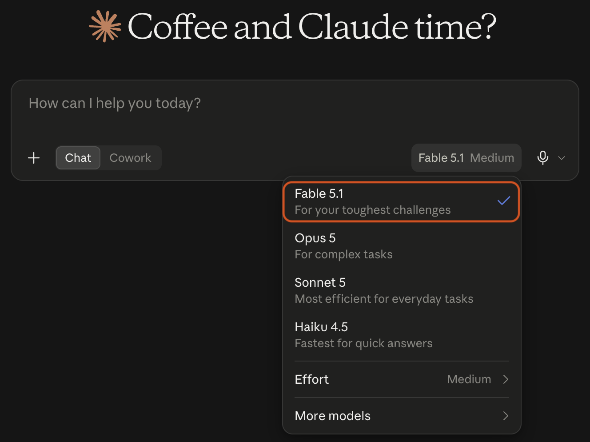Click the chevron arrow on Effort row

pos(506,379)
